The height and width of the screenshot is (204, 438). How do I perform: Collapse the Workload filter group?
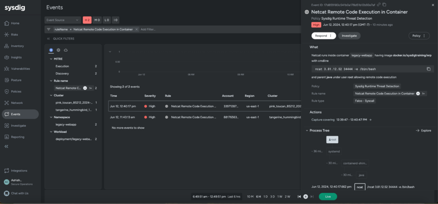(51, 132)
